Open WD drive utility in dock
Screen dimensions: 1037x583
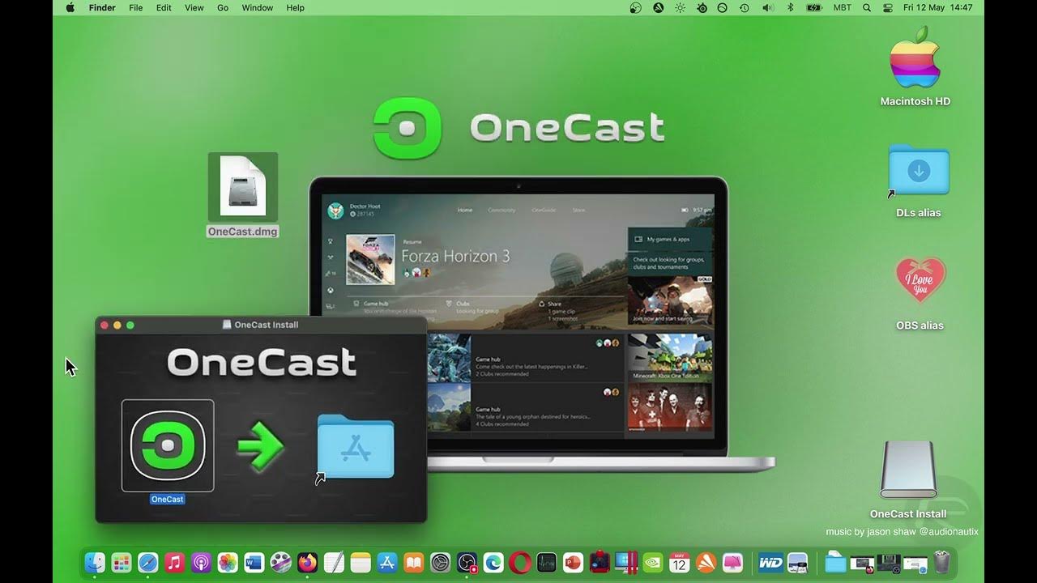(770, 562)
